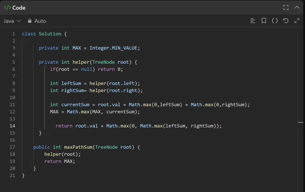Click variable 'leftSum' on line 8
Image resolution: width=305 pixels, height=192 pixels.
(x=71, y=83)
